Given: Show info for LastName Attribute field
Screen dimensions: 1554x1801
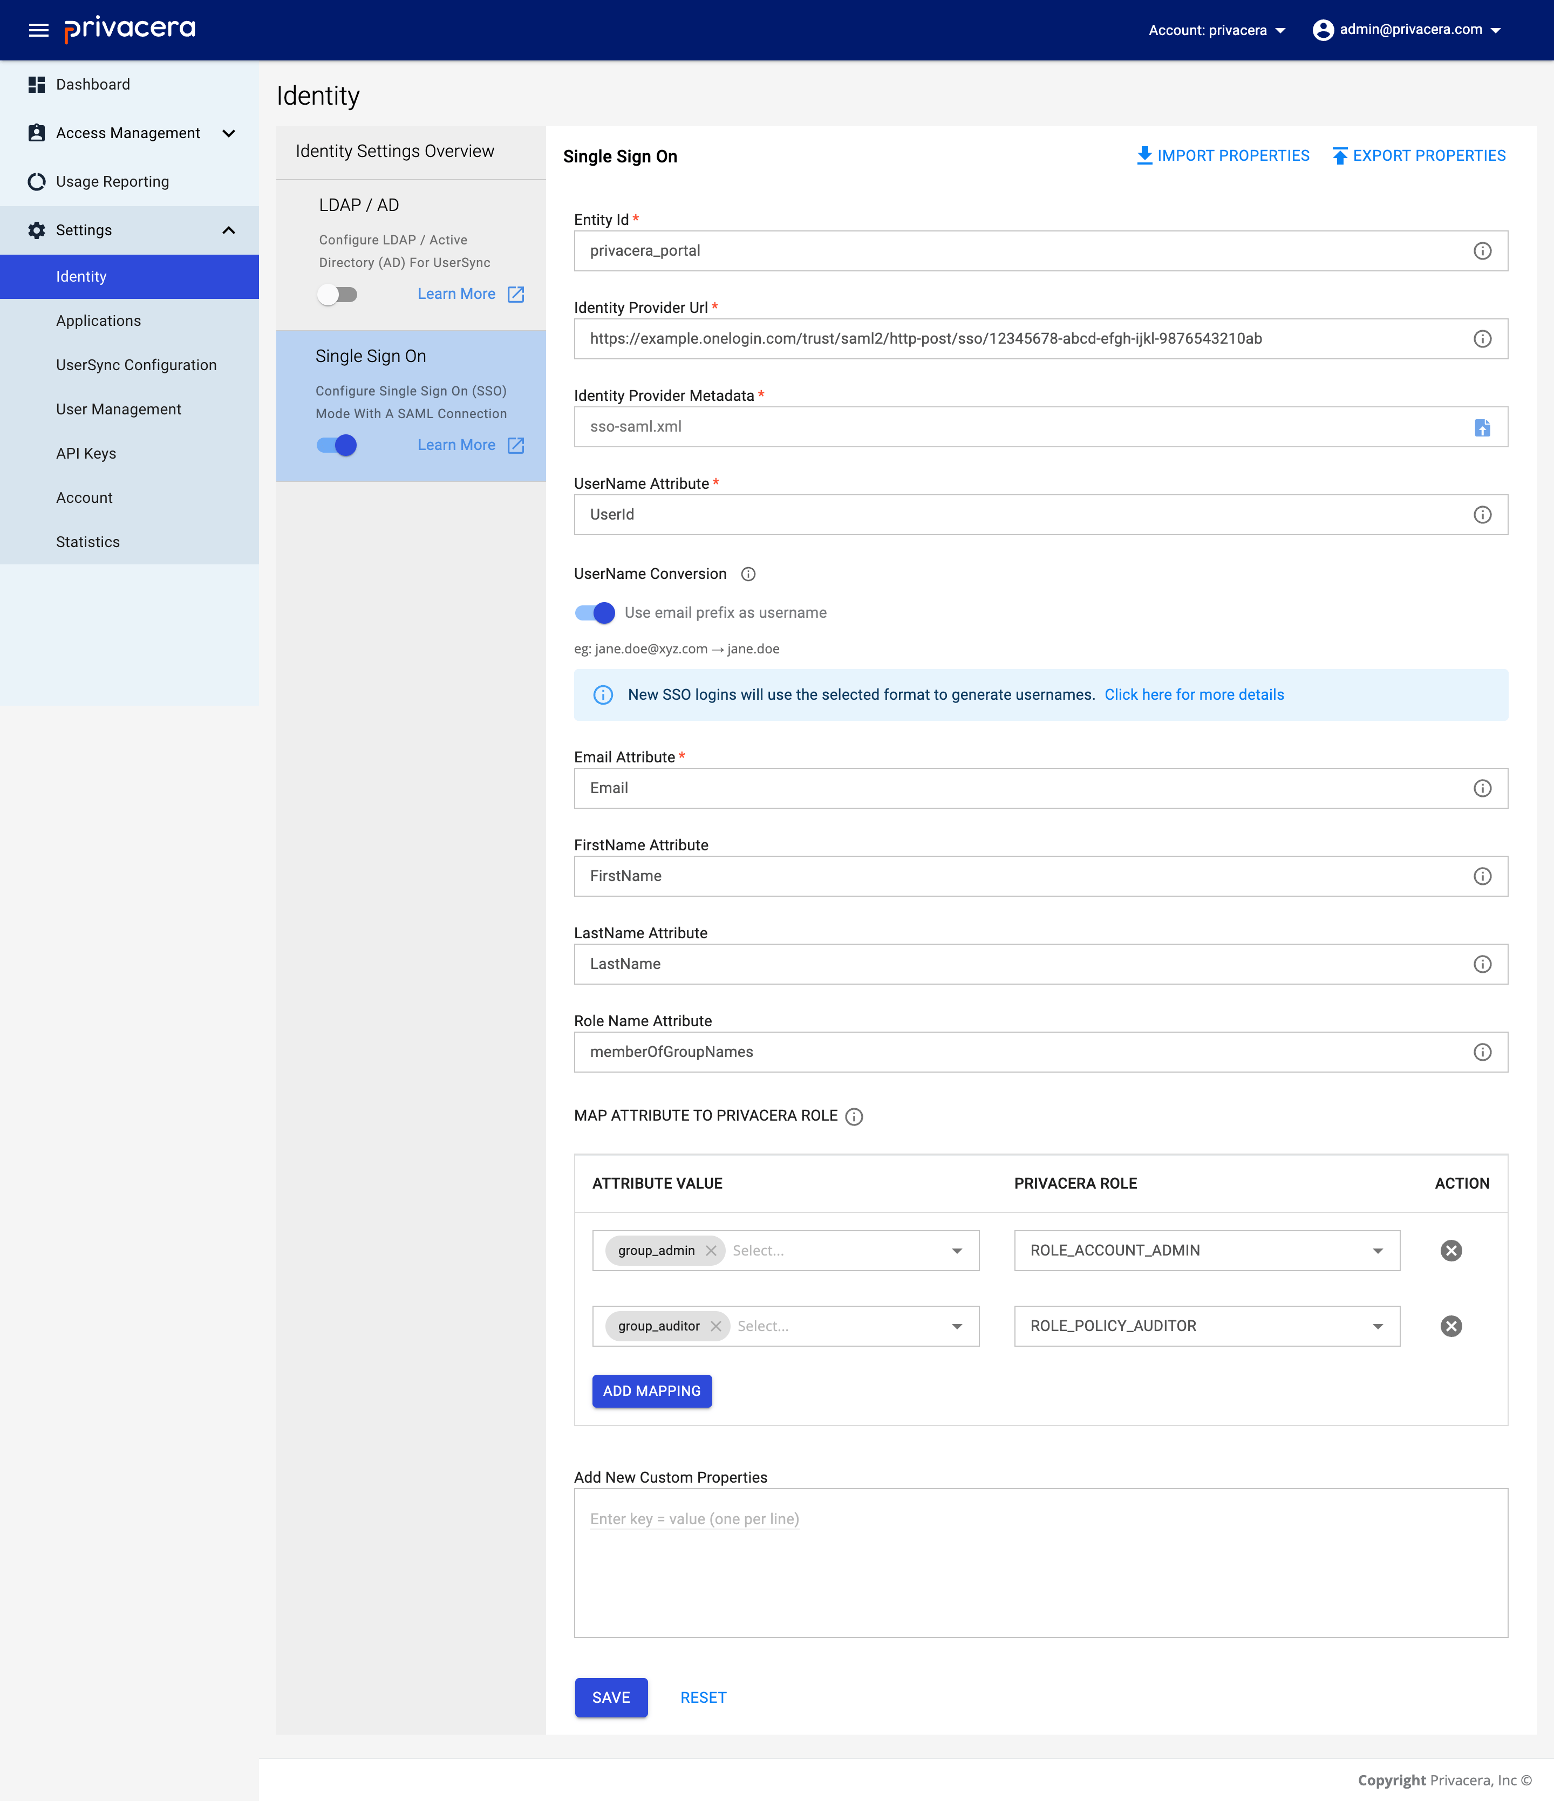Looking at the screenshot, I should pos(1482,964).
